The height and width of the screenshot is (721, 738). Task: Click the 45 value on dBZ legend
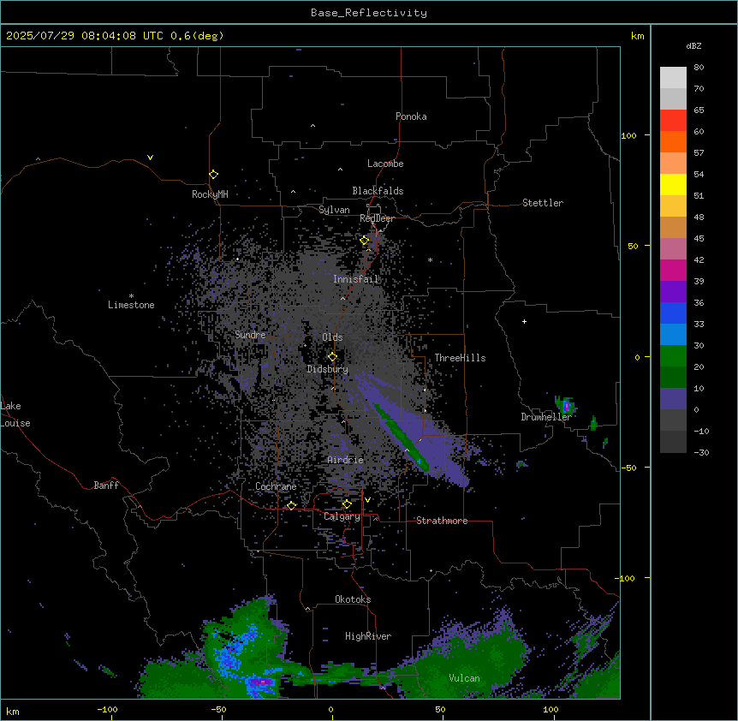pyautogui.click(x=699, y=239)
